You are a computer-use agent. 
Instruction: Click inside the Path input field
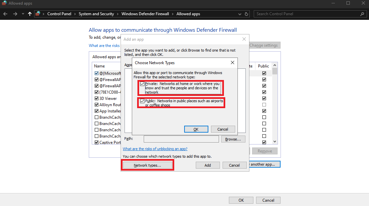coord(181,139)
